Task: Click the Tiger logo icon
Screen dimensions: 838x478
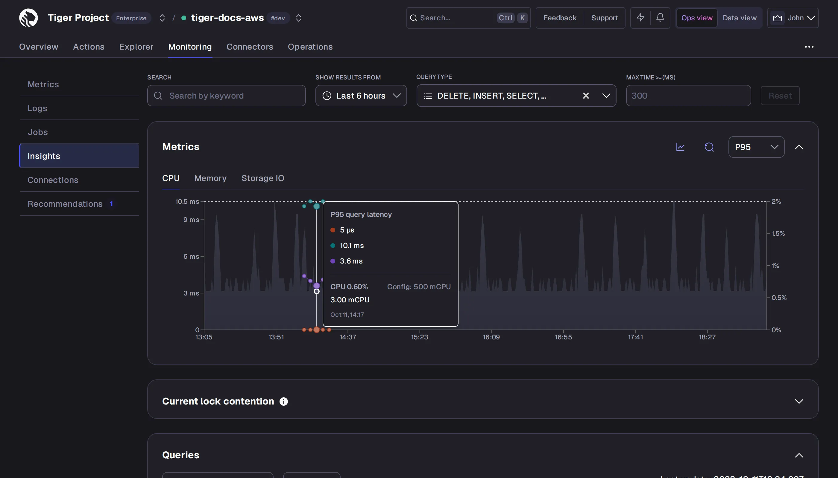Action: pos(28,18)
